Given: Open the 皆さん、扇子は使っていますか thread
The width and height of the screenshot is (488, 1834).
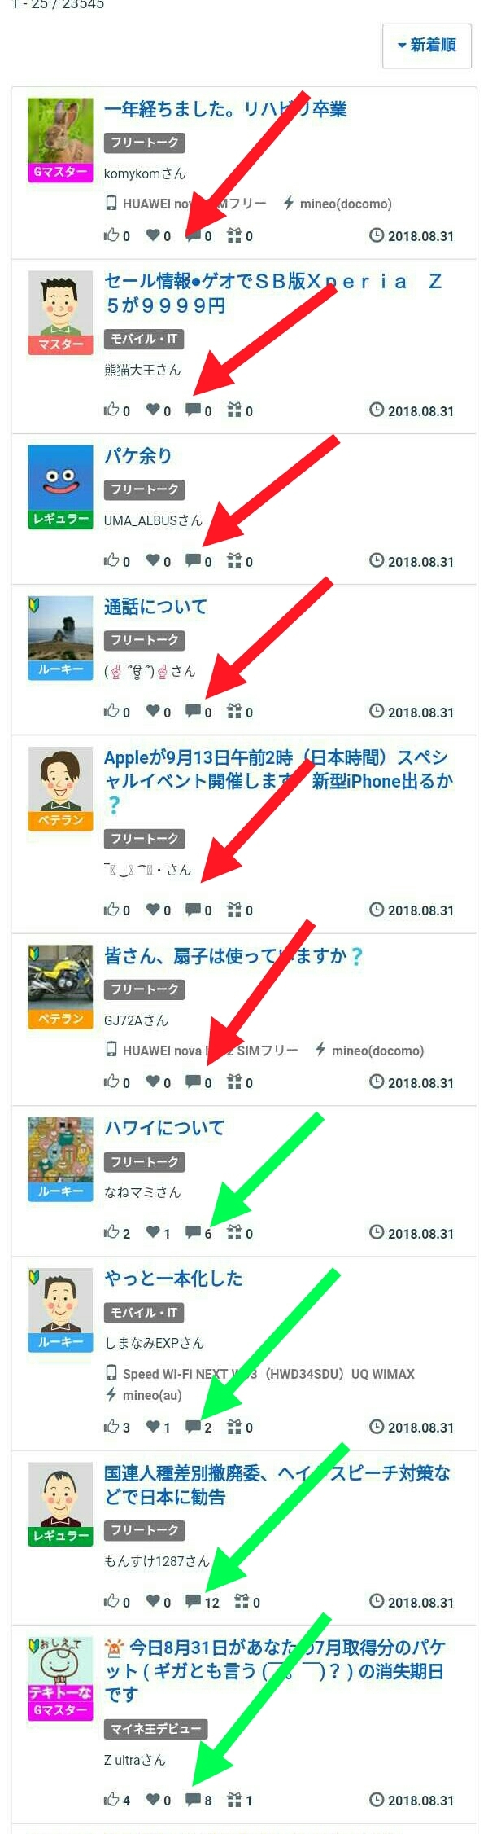Looking at the screenshot, I should coord(233,955).
